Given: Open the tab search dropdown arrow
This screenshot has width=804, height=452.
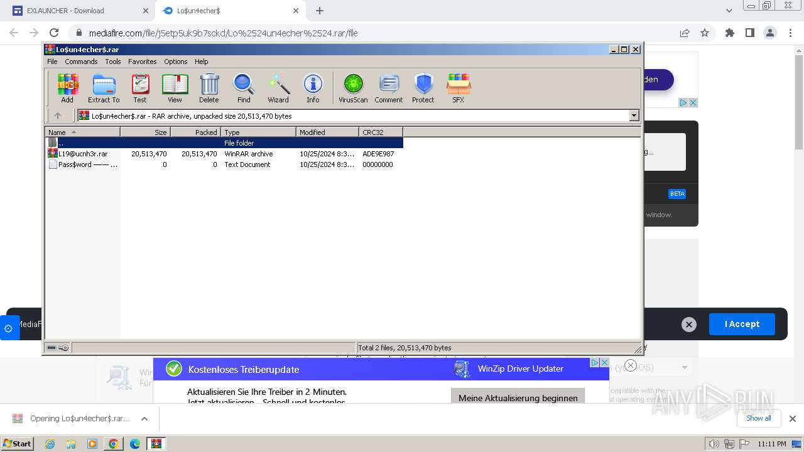Looking at the screenshot, I should tap(729, 11).
